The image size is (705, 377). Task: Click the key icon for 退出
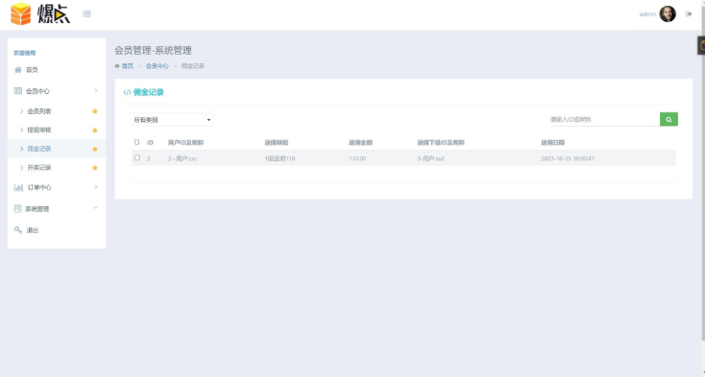point(18,230)
